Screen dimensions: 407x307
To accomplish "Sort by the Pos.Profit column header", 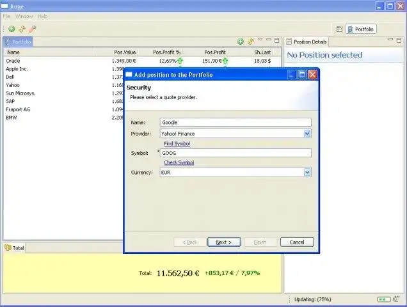I will (x=207, y=52).
